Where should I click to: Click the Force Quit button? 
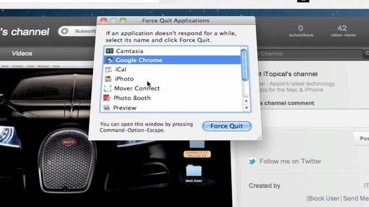[227, 126]
